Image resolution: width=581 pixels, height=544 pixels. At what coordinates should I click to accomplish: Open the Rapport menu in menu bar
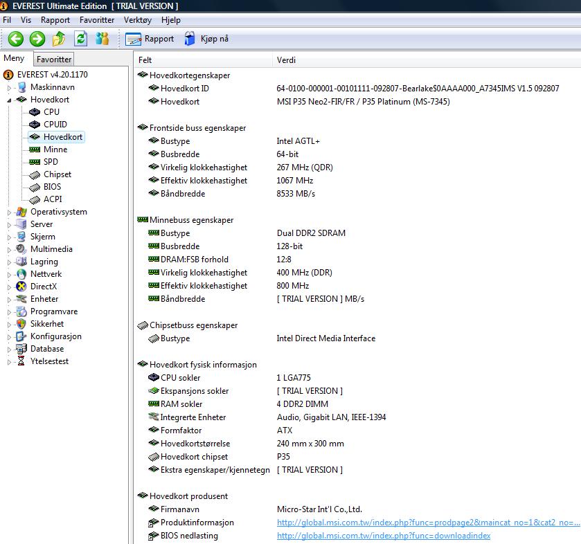coord(55,20)
